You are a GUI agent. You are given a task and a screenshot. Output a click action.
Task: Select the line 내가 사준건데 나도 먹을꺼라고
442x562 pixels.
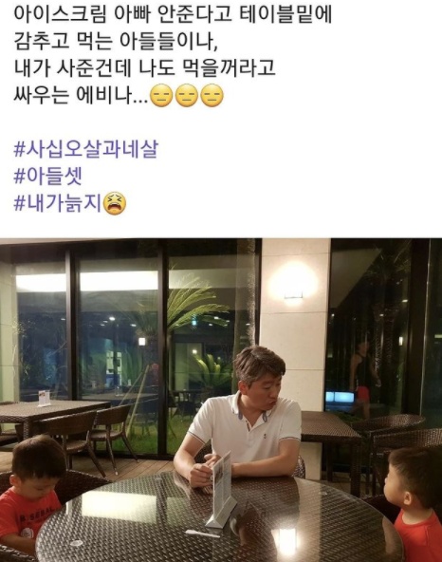tap(144, 68)
